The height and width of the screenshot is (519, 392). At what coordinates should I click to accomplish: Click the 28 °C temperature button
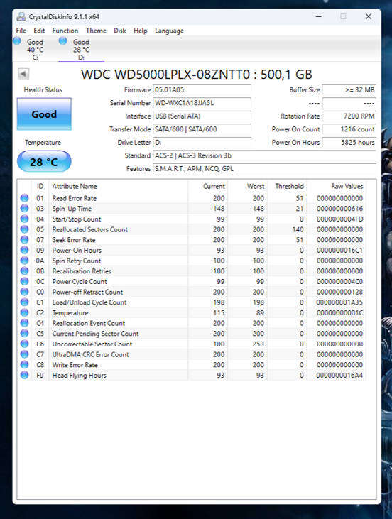pos(44,162)
